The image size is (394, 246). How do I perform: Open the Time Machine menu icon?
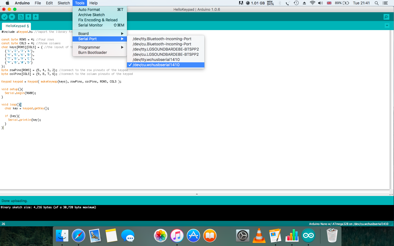click(296, 3)
